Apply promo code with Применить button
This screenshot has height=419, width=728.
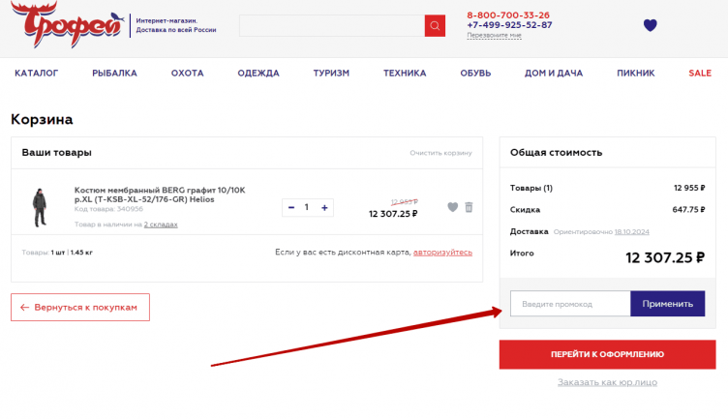point(668,304)
